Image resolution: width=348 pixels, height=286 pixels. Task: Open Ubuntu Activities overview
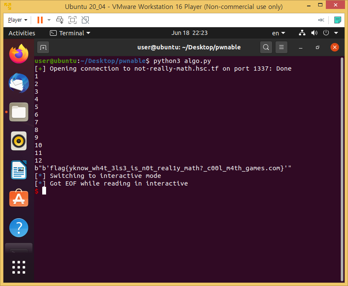click(x=22, y=33)
